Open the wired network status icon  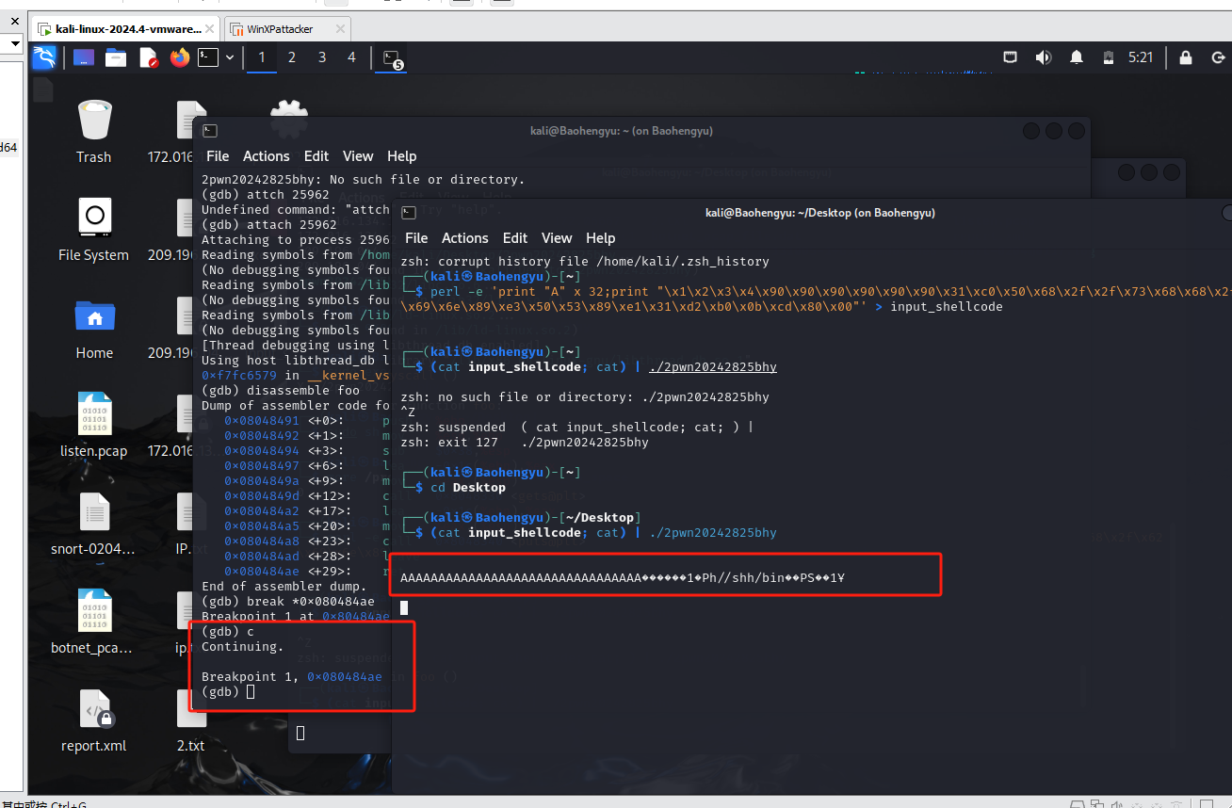[x=1011, y=57]
